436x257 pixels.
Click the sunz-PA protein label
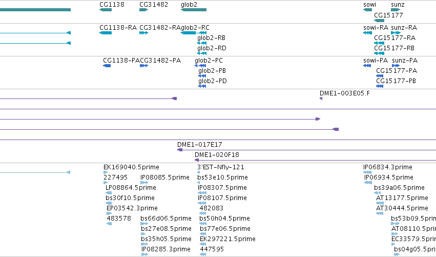405,61
